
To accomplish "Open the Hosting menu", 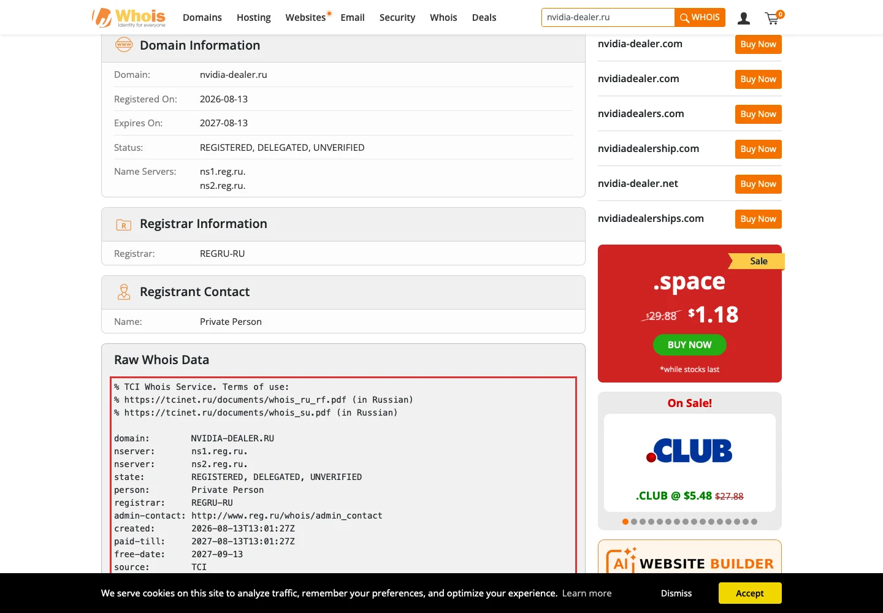I will (254, 18).
